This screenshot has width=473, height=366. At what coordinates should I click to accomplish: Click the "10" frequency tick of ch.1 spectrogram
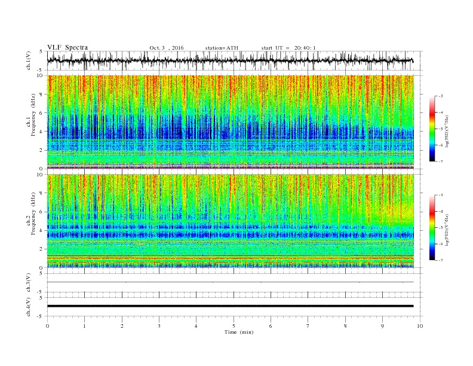[x=41, y=75]
